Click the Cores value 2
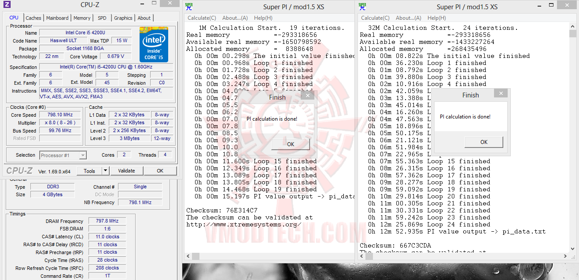 point(124,155)
